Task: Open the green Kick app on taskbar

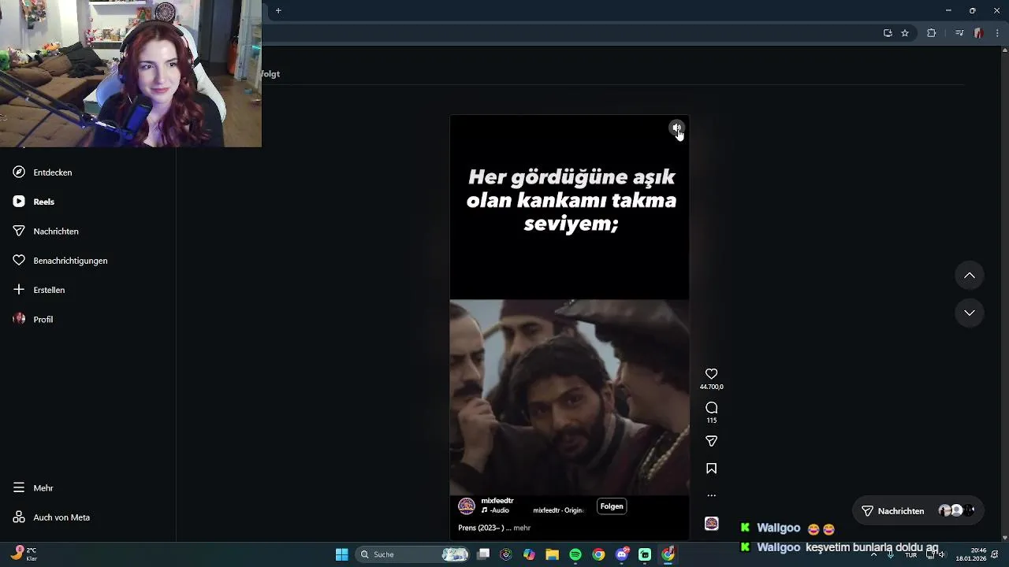Action: click(645, 554)
